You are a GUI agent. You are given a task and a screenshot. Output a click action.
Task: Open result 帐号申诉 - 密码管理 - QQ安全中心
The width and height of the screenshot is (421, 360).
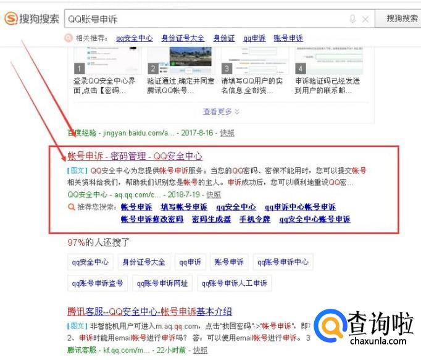[x=135, y=156]
